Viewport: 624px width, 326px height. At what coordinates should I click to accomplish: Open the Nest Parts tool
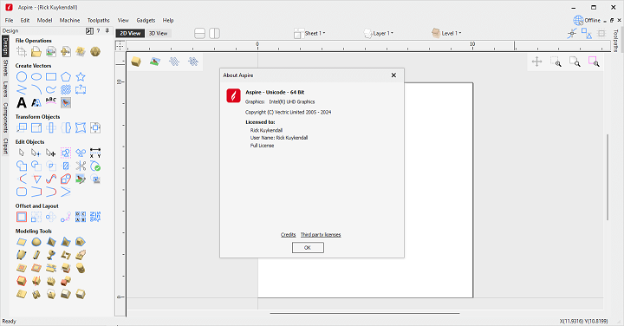(95, 217)
